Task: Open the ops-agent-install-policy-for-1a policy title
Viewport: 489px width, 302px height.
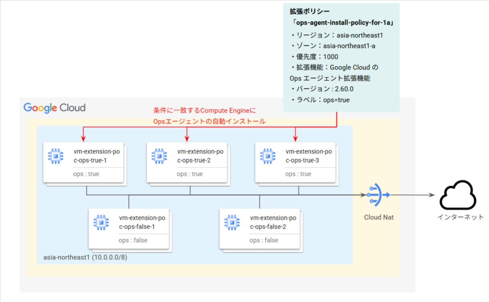Action: tap(343, 22)
